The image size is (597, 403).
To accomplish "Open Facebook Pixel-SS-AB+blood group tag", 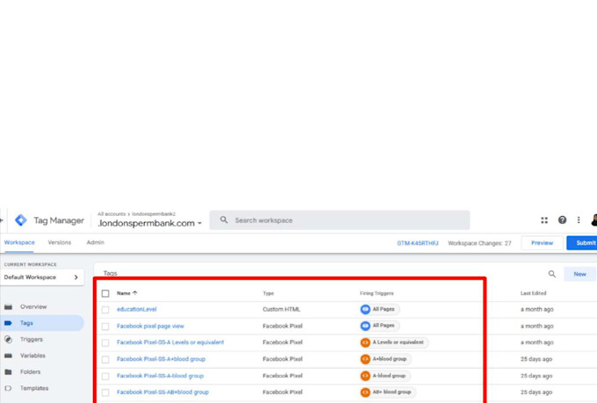I will 162,392.
